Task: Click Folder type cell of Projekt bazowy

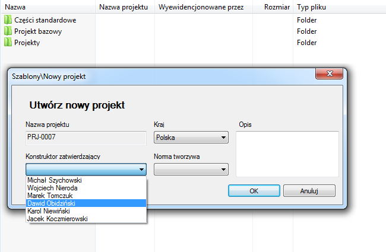Action: pos(307,31)
